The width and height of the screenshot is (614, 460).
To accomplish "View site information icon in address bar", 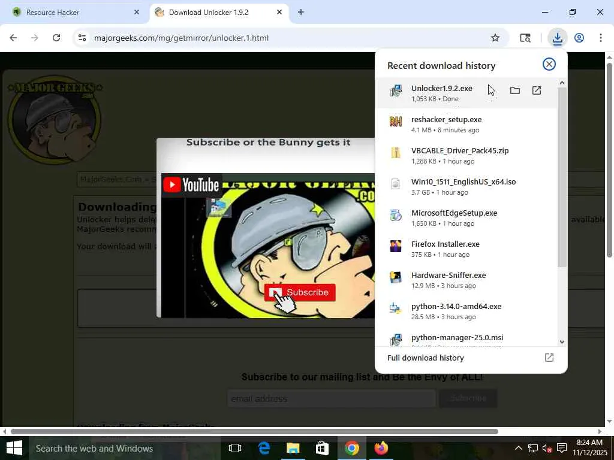I will point(82,38).
